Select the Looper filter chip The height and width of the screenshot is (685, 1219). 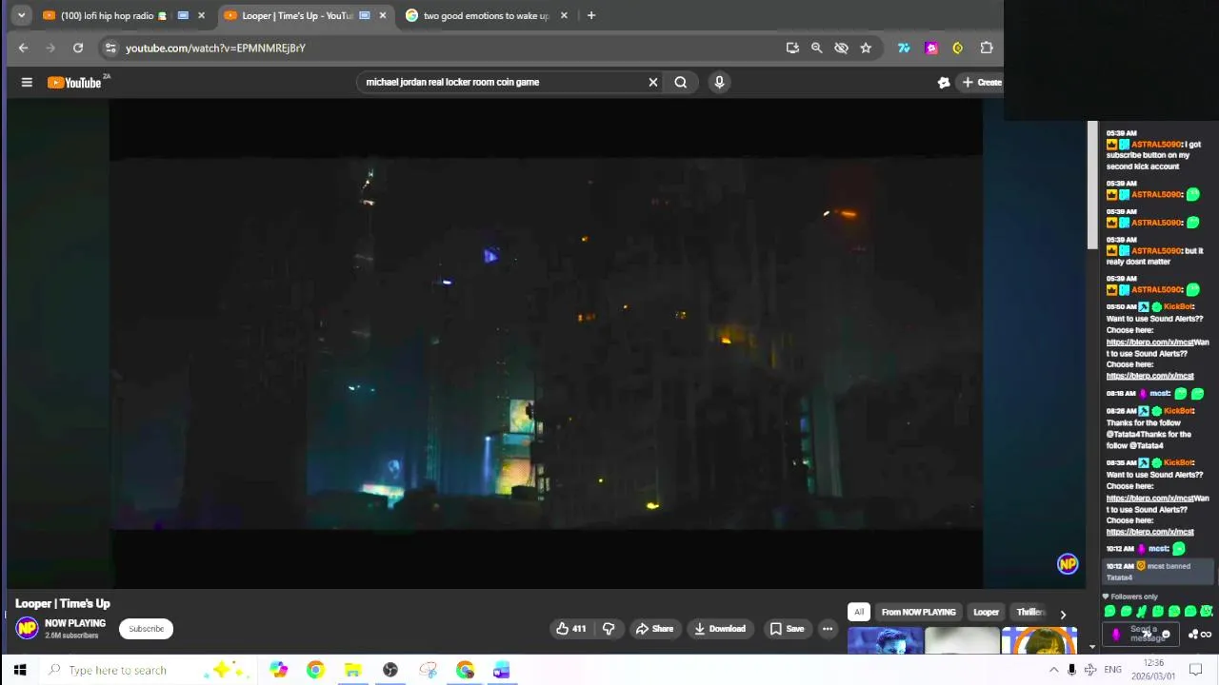coord(986,612)
